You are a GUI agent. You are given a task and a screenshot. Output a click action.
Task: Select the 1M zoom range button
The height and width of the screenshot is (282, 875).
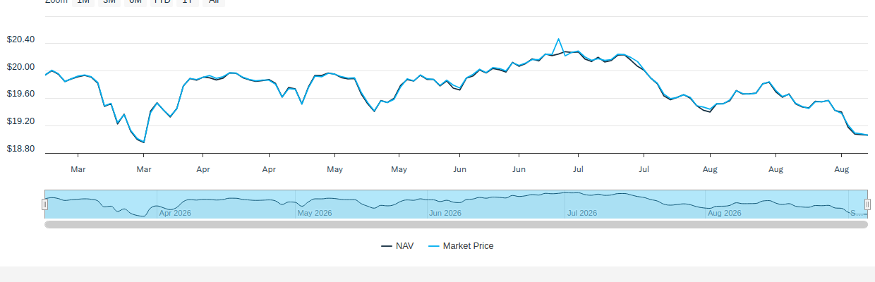tap(83, 2)
